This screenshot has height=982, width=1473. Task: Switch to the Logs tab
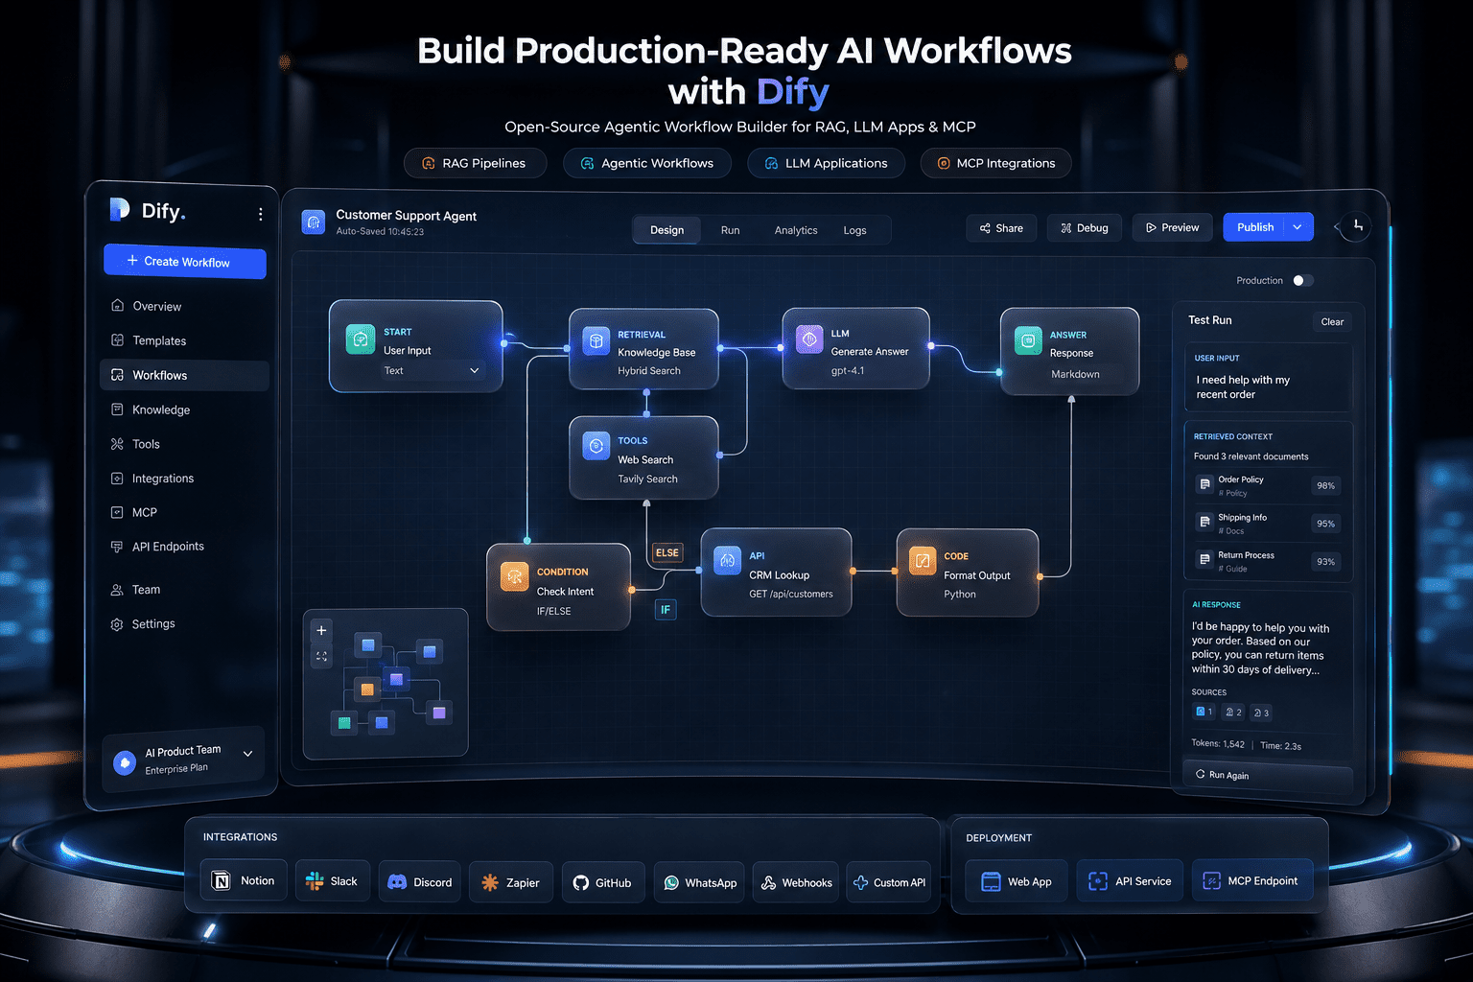coord(854,230)
